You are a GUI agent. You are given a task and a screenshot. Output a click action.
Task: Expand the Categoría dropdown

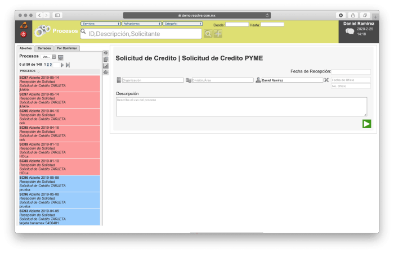183,24
